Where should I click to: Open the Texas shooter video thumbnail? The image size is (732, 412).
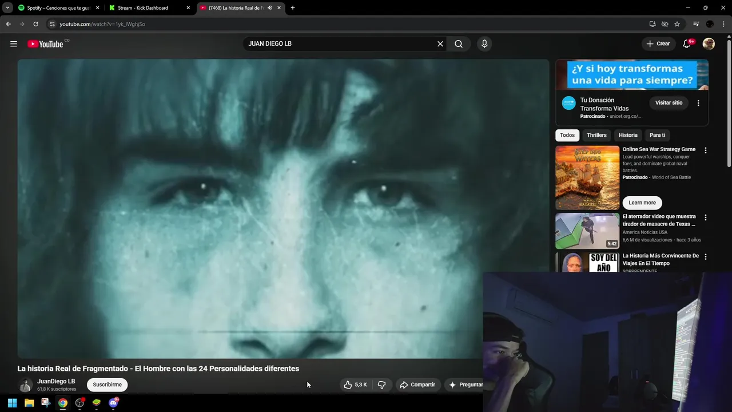[x=587, y=231]
